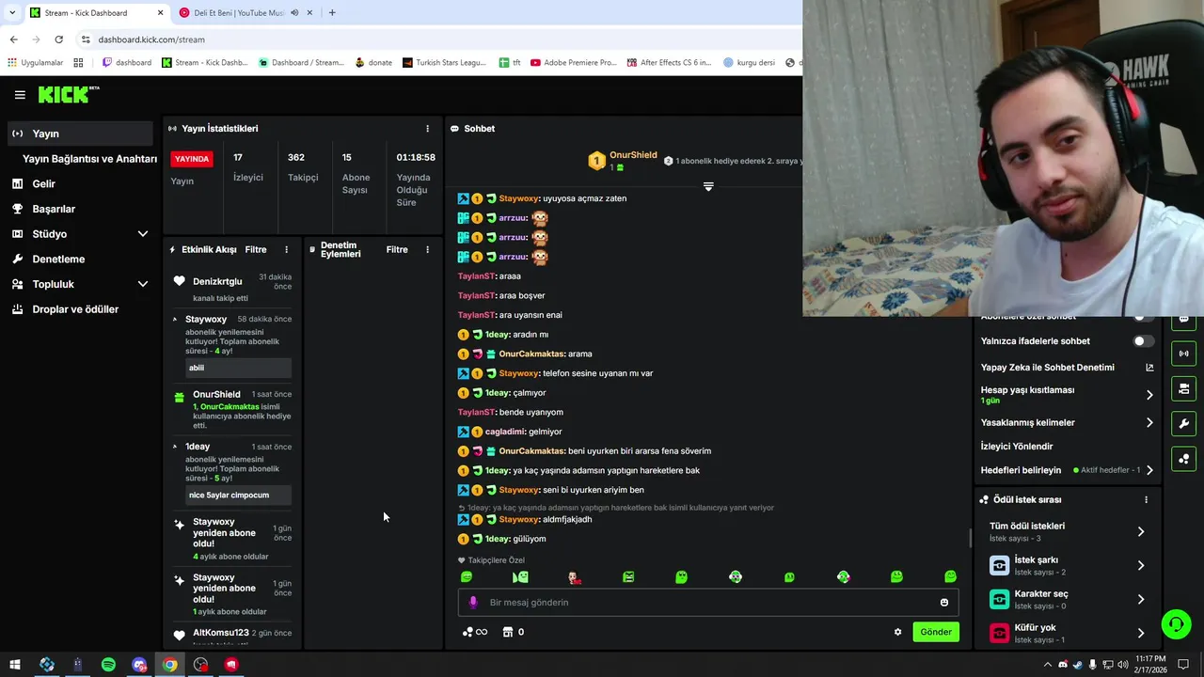Open Denetim Eylemleri Filtre dropdown
The height and width of the screenshot is (677, 1204).
pos(397,250)
